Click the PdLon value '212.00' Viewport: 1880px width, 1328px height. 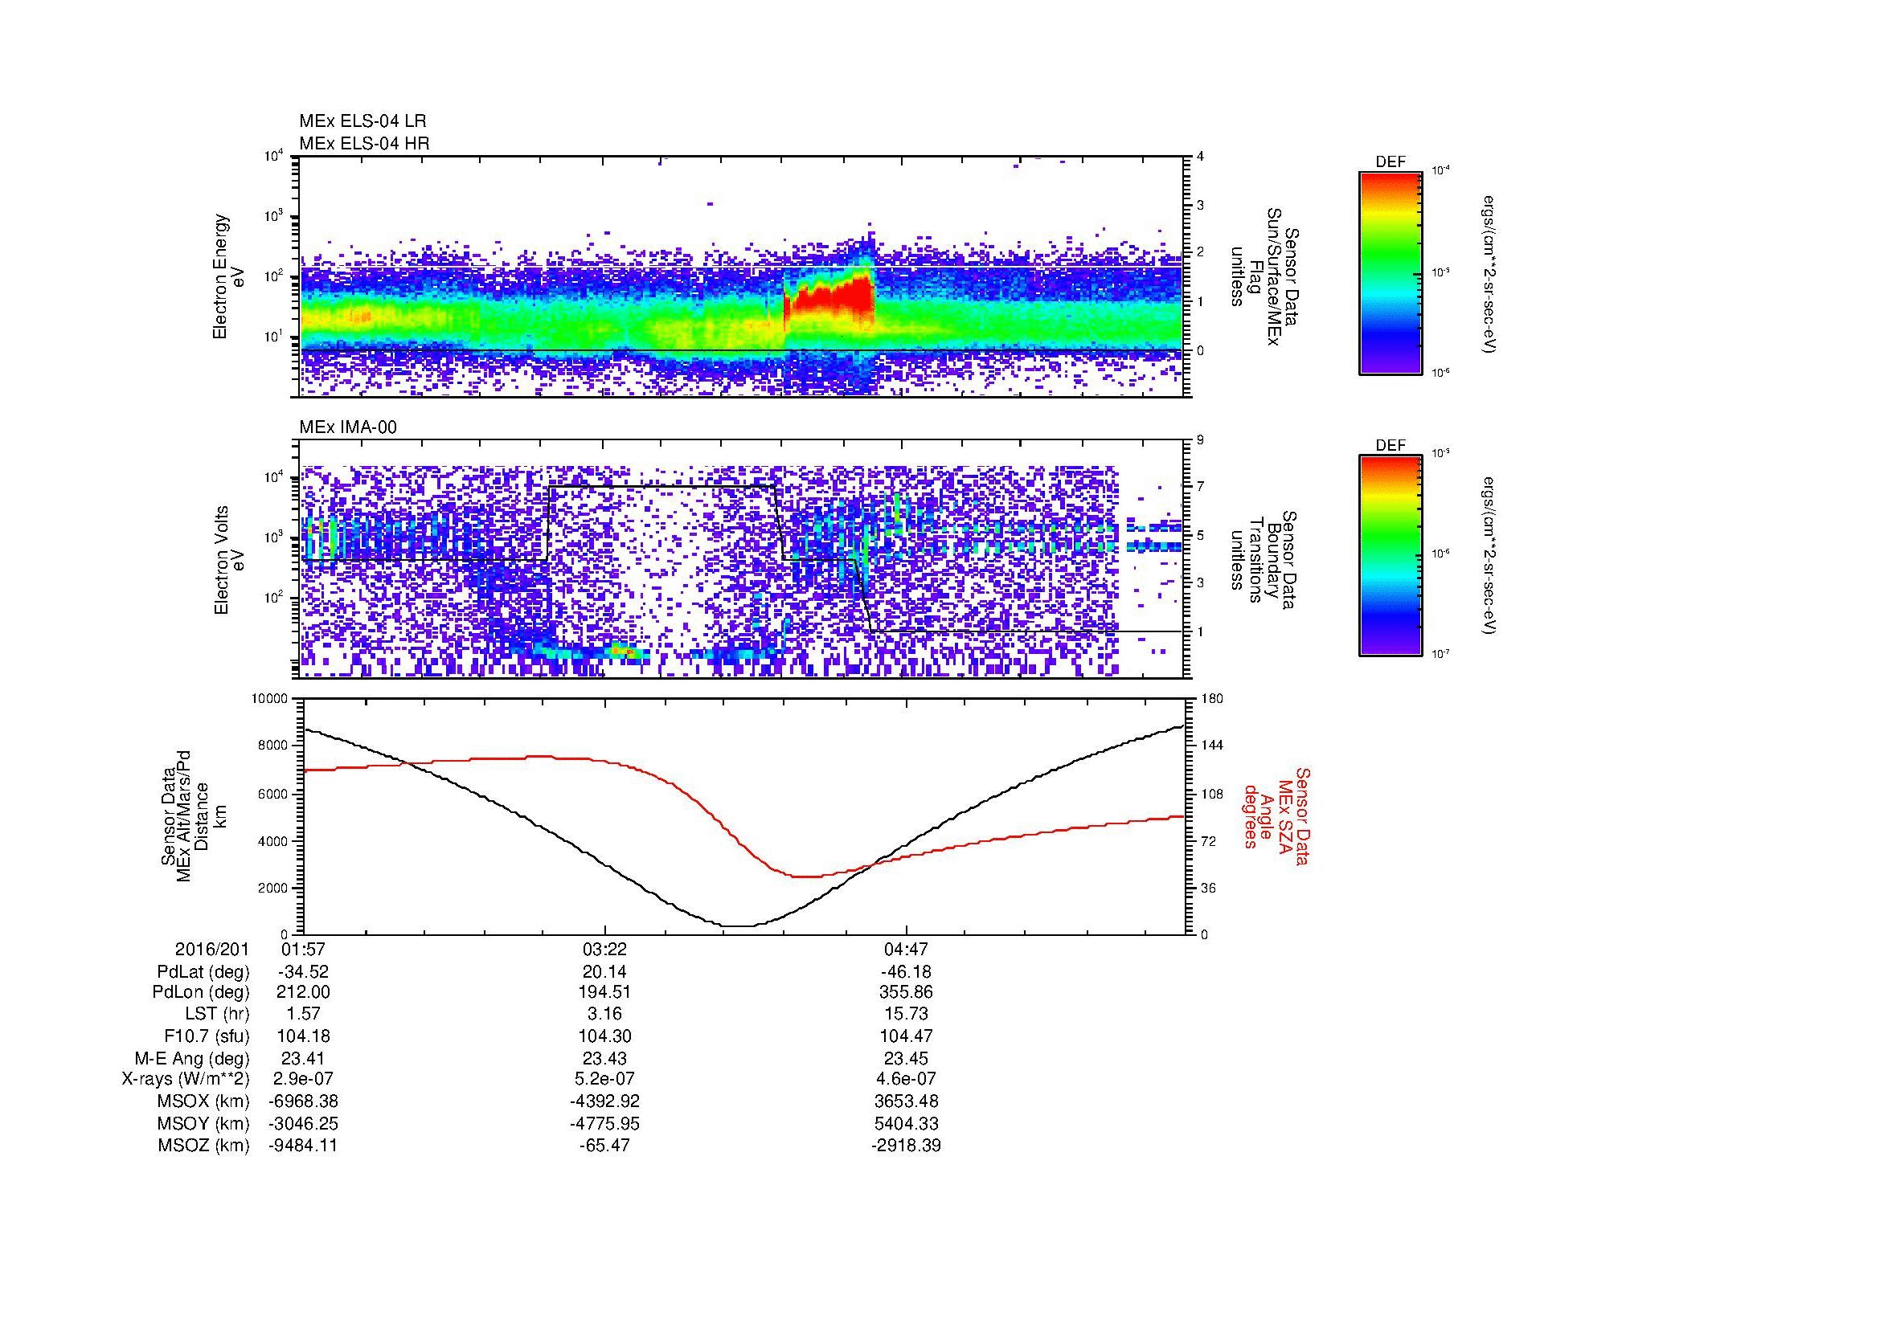tap(303, 992)
